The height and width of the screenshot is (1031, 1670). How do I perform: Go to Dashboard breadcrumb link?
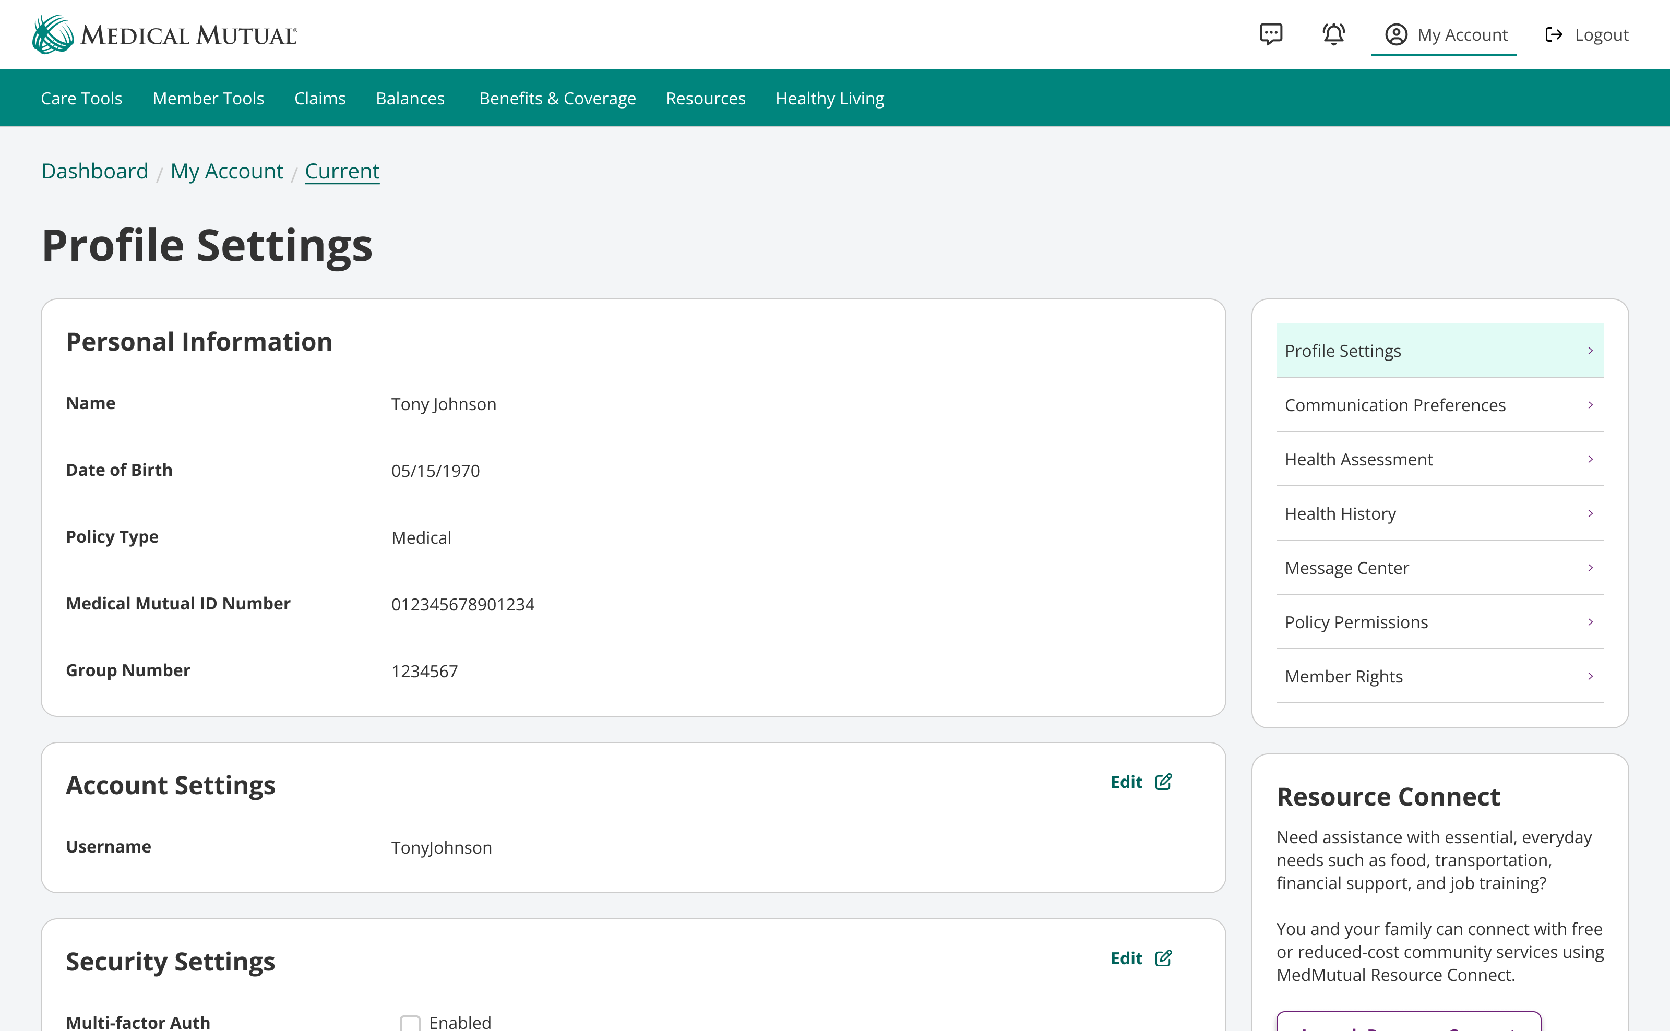[x=95, y=171]
